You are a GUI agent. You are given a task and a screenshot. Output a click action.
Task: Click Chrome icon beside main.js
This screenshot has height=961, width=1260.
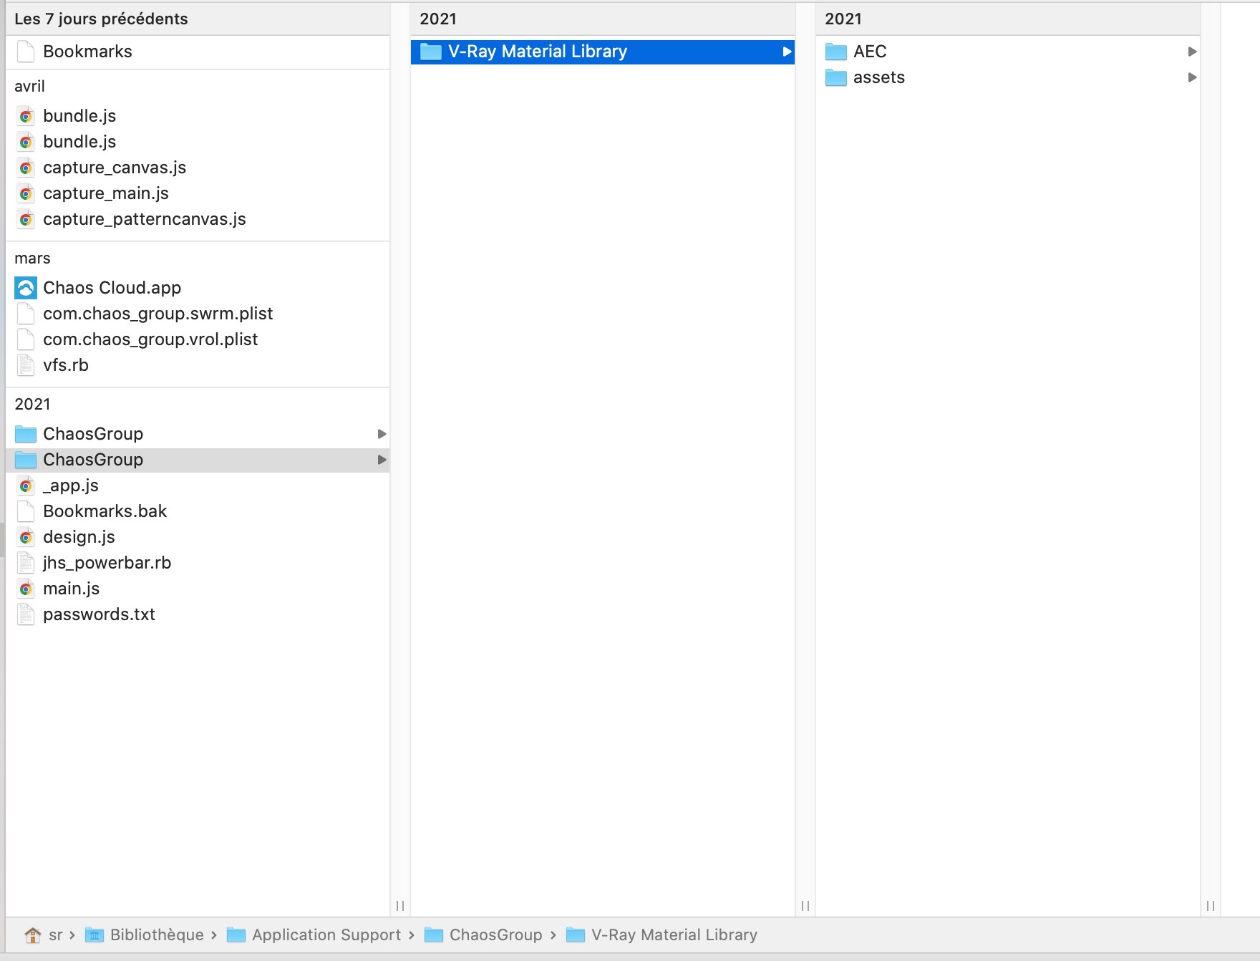(26, 589)
